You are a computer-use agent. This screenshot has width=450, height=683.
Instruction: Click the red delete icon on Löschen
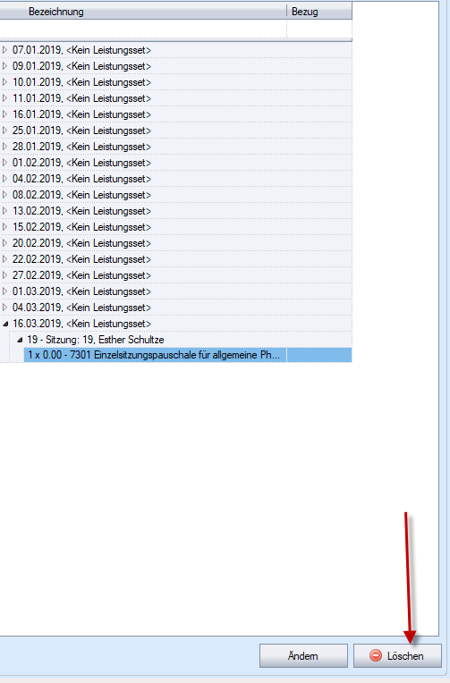click(376, 655)
